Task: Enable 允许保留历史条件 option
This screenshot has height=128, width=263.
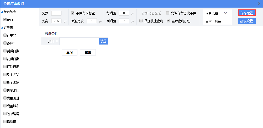Action: click(x=168, y=13)
